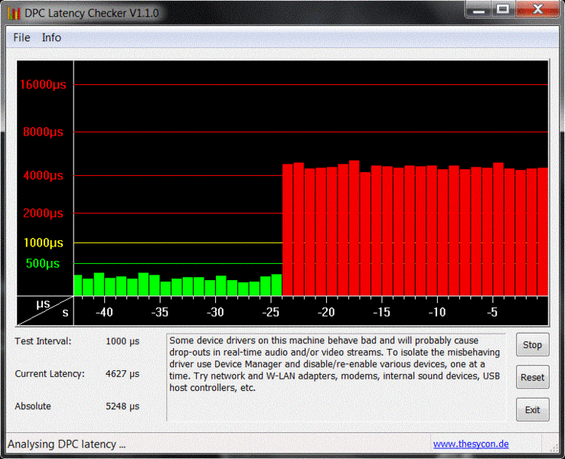The width and height of the screenshot is (565, 459).
Task: Open the Info menu
Action: [x=51, y=37]
